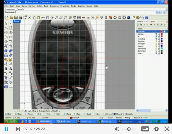Switch to the Perspective viewport tab
This screenshot has height=134, width=172.
click(45, 111)
